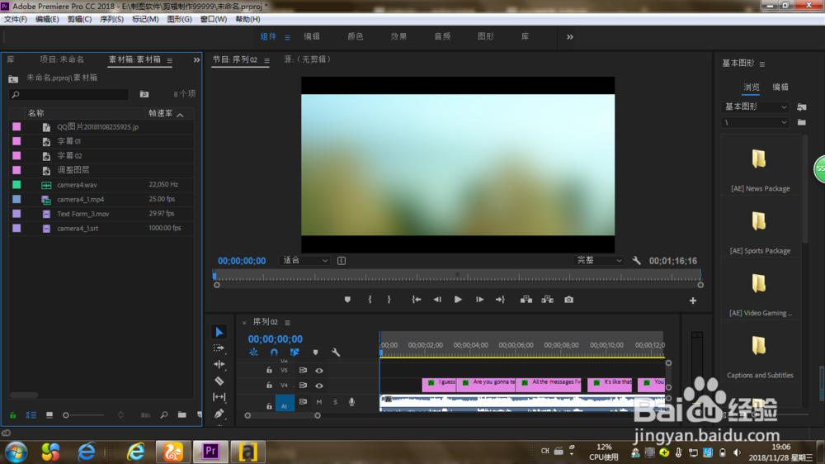This screenshot has height=464, width=825.
Task: Select the Track Select Forward tool
Action: click(219, 348)
